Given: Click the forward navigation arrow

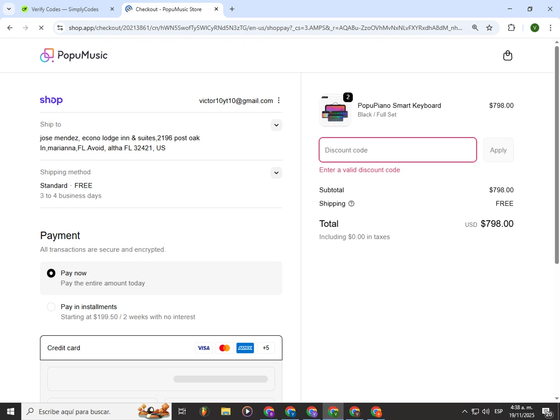Looking at the screenshot, I should pos(25,28).
